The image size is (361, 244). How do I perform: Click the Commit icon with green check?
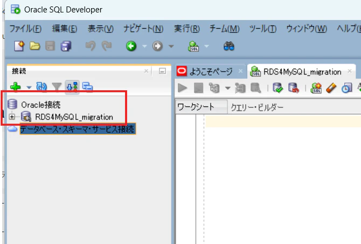click(277, 88)
